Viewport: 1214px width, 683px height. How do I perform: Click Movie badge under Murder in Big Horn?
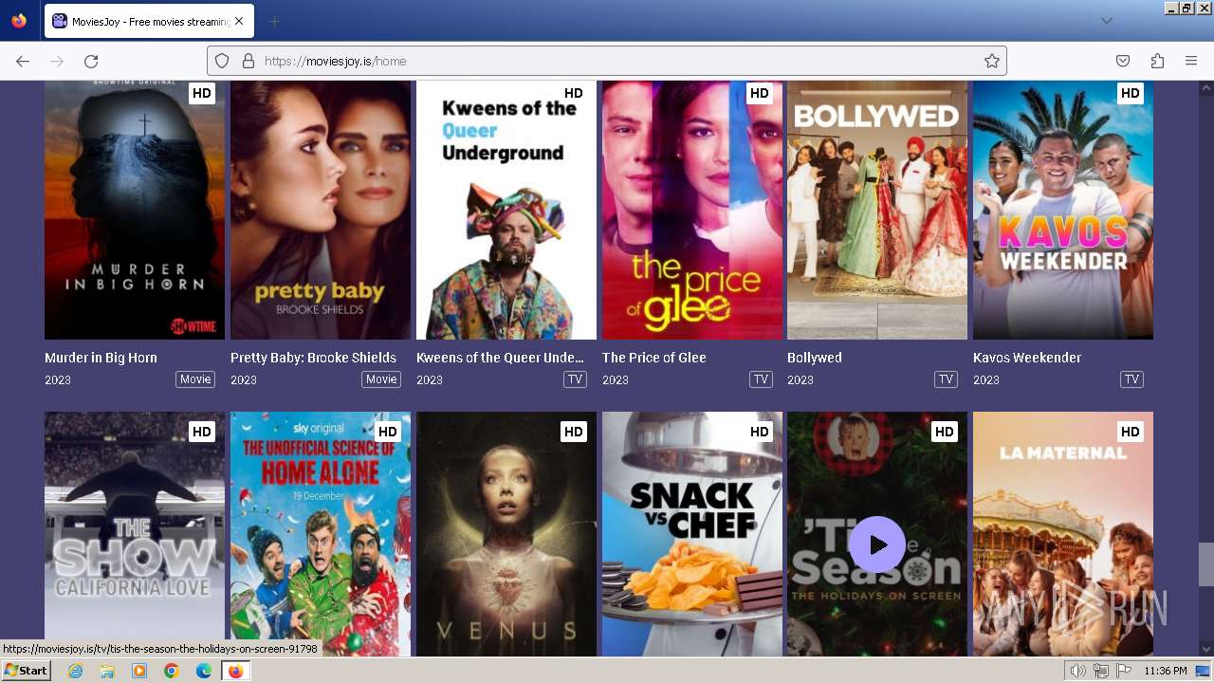coord(195,379)
